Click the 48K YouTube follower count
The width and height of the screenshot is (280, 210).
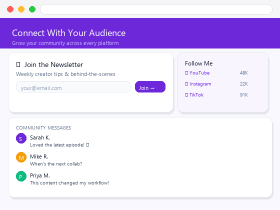[244, 73]
